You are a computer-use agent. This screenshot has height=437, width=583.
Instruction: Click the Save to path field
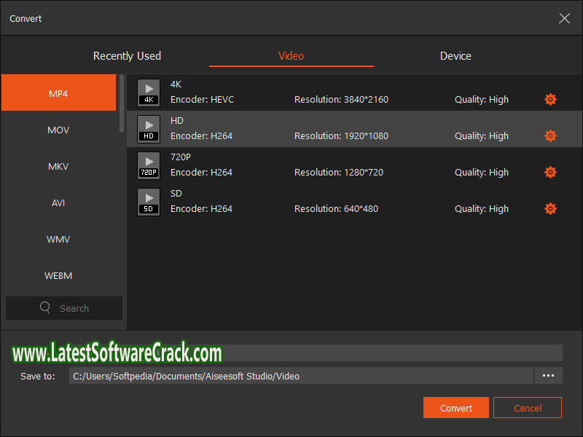(x=300, y=376)
